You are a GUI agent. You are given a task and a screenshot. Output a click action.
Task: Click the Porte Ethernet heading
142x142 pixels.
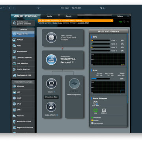tap(100, 98)
